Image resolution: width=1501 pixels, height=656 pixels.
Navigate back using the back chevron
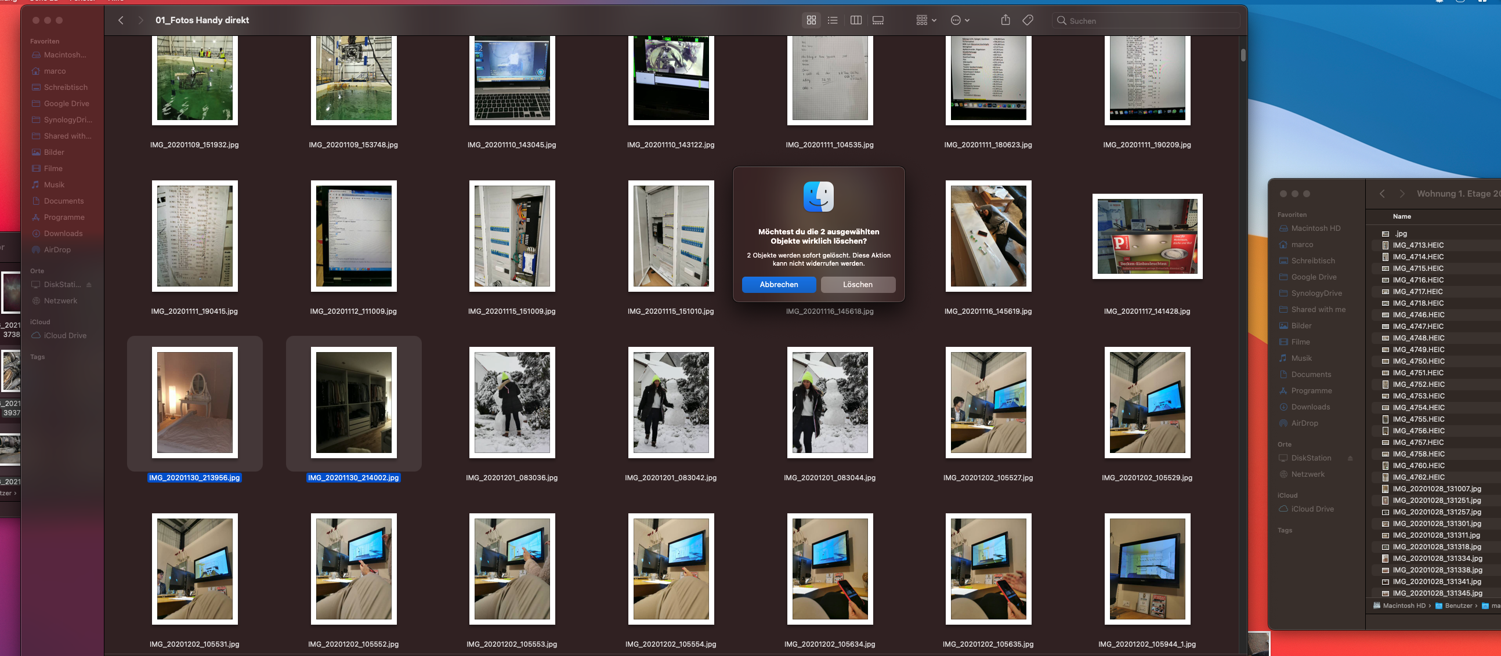tap(121, 20)
